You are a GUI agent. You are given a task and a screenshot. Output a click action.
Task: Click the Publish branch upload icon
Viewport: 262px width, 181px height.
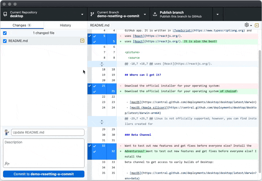[155, 14]
